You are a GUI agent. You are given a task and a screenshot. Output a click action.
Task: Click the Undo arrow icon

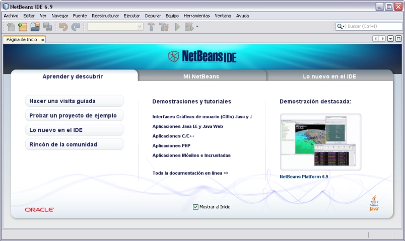point(63,27)
